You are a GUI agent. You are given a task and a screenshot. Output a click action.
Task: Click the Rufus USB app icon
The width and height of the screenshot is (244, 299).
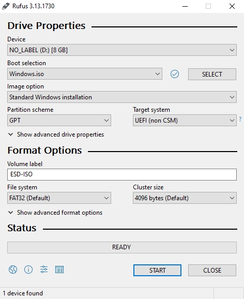(x=6, y=6)
